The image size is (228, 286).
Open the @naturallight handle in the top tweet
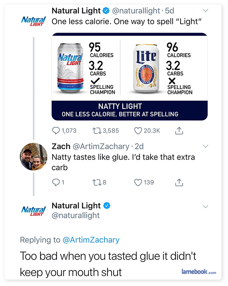tap(133, 10)
